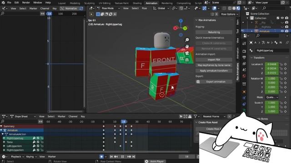Open the Render menu
291x163 pixels.
[26, 3]
